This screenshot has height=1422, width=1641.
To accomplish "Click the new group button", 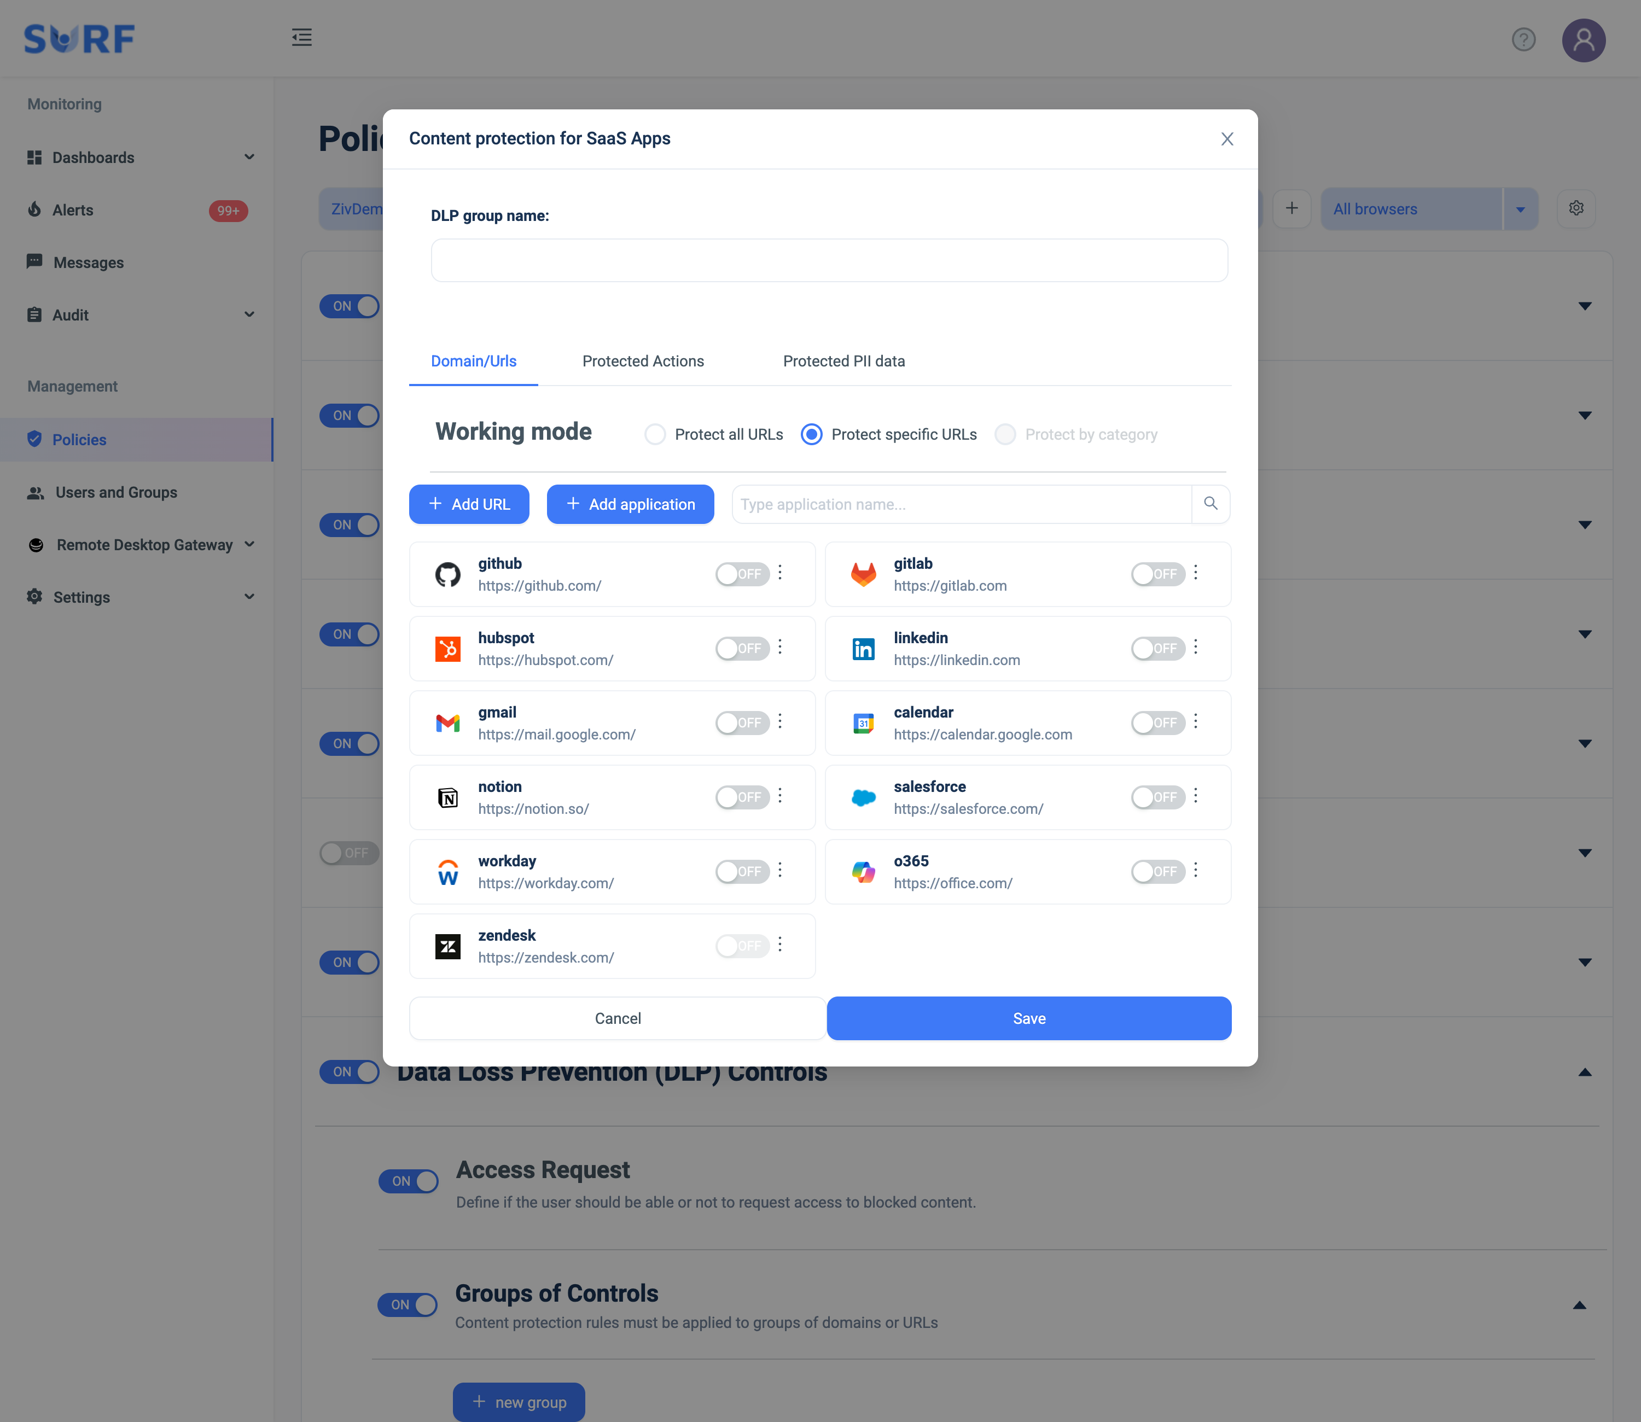I will 519,1402.
